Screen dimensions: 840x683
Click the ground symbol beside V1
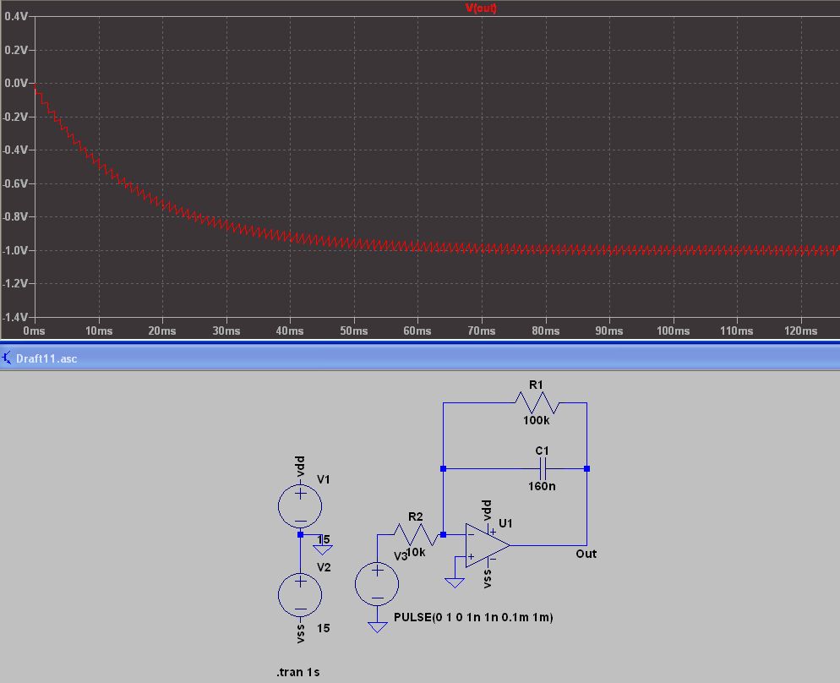[x=323, y=549]
